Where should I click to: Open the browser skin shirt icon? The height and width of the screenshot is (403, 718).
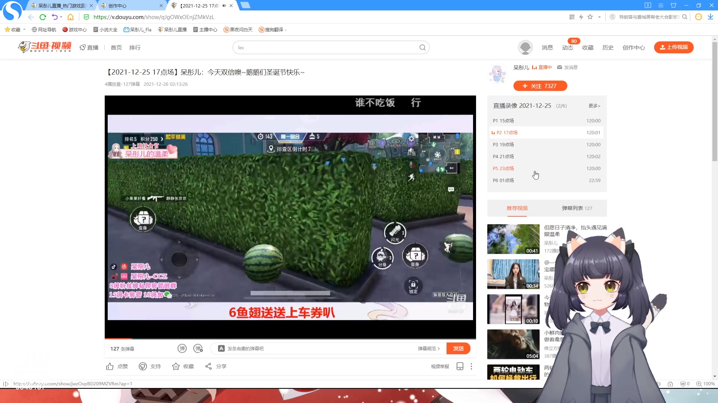(673, 5)
